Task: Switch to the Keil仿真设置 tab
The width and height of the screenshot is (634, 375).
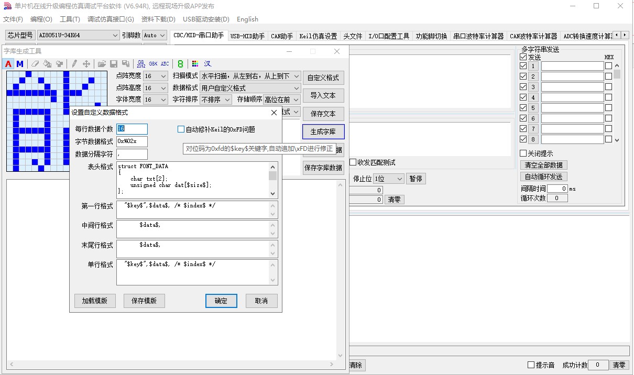Action: tap(318, 36)
